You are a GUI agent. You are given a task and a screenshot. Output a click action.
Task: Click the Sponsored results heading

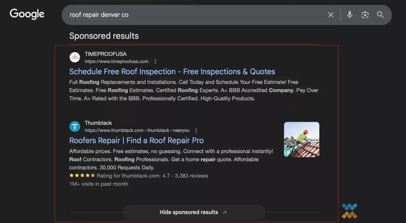tap(104, 36)
